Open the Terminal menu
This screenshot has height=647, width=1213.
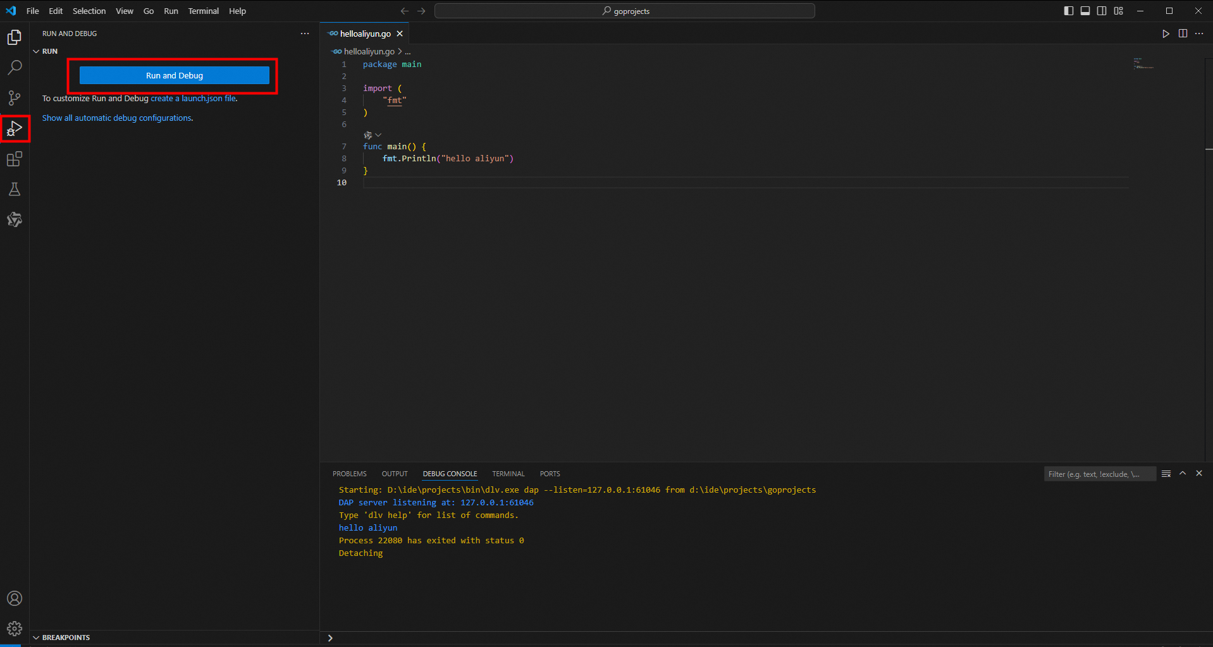204,11
